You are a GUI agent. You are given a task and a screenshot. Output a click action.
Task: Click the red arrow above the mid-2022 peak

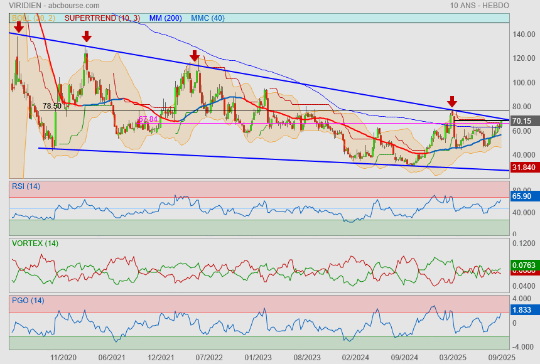[195, 56]
